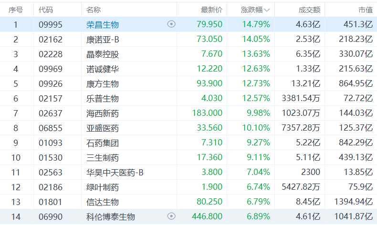Viewport: 377px width, 225px height.
Task: Select the 华昊中天医药-B stock name
Action: (115, 173)
